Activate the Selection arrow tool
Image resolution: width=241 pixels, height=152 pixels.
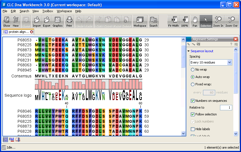(206, 22)
